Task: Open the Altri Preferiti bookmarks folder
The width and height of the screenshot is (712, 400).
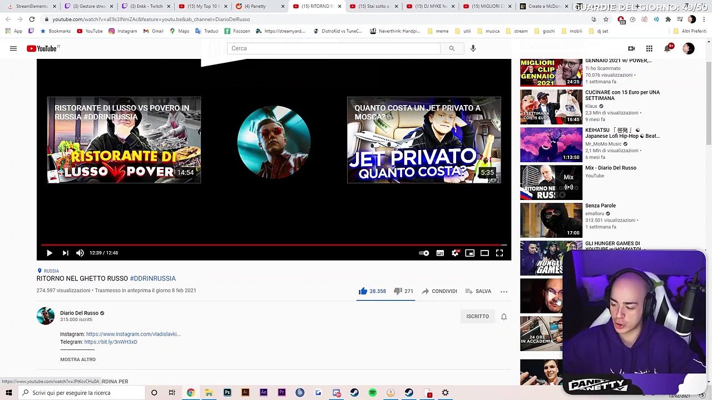Action: coord(690,31)
